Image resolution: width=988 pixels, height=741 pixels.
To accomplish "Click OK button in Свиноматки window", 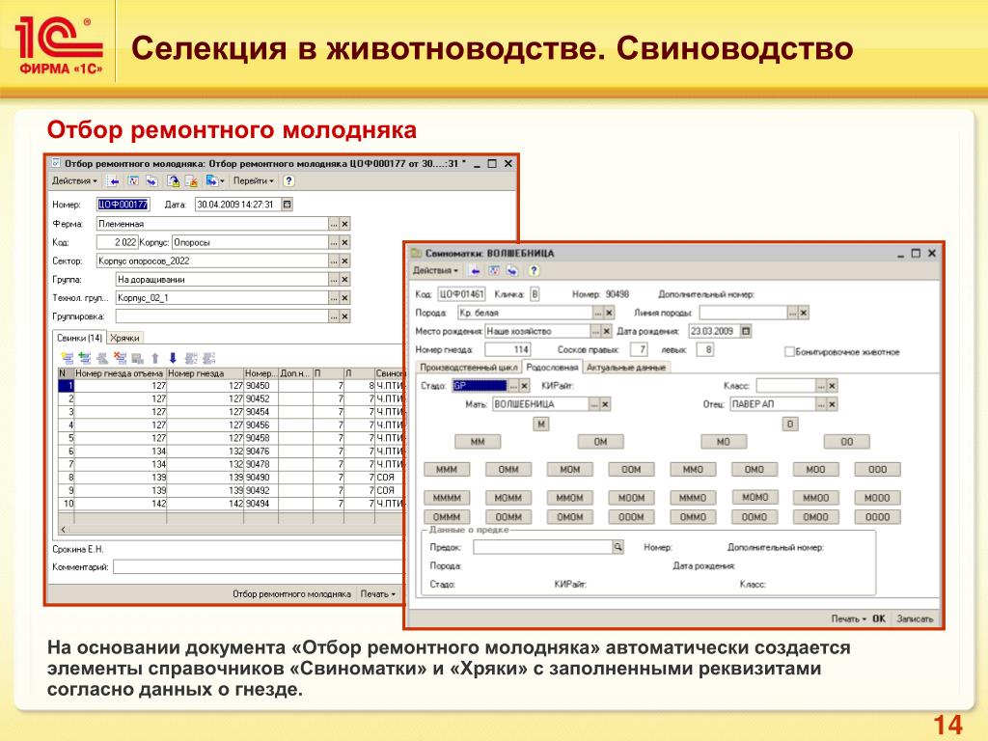I will click(879, 618).
